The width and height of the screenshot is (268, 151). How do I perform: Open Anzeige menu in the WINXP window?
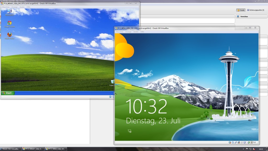coord(14,7)
